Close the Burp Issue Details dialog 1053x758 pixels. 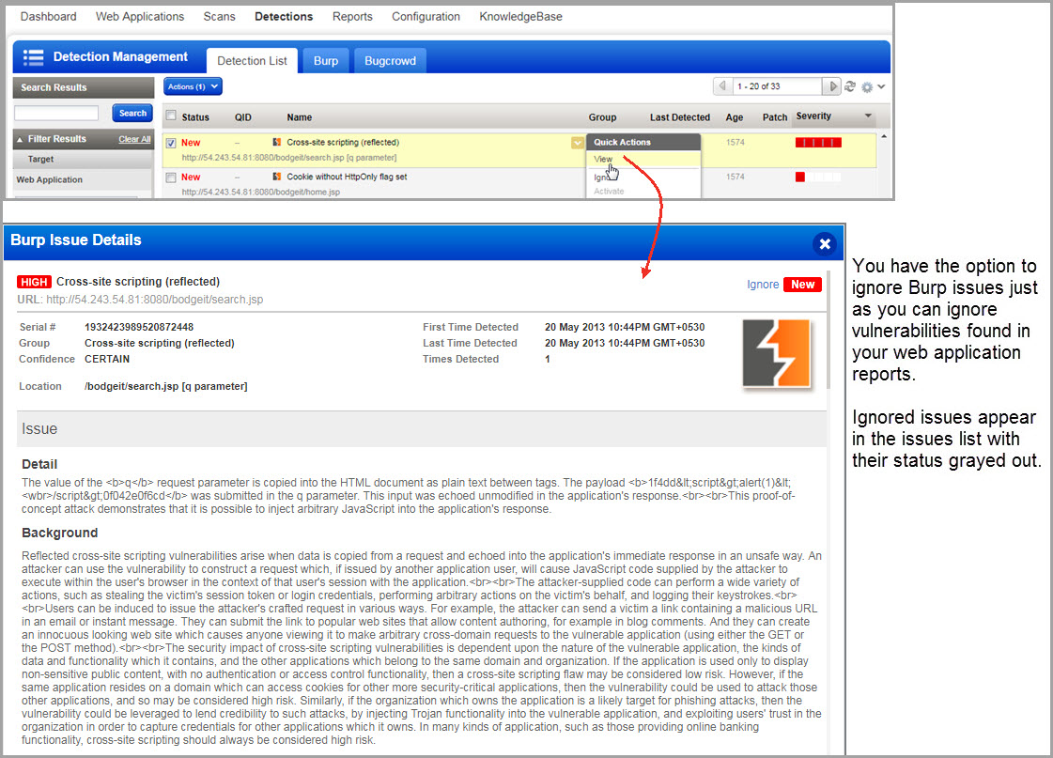[x=825, y=243]
